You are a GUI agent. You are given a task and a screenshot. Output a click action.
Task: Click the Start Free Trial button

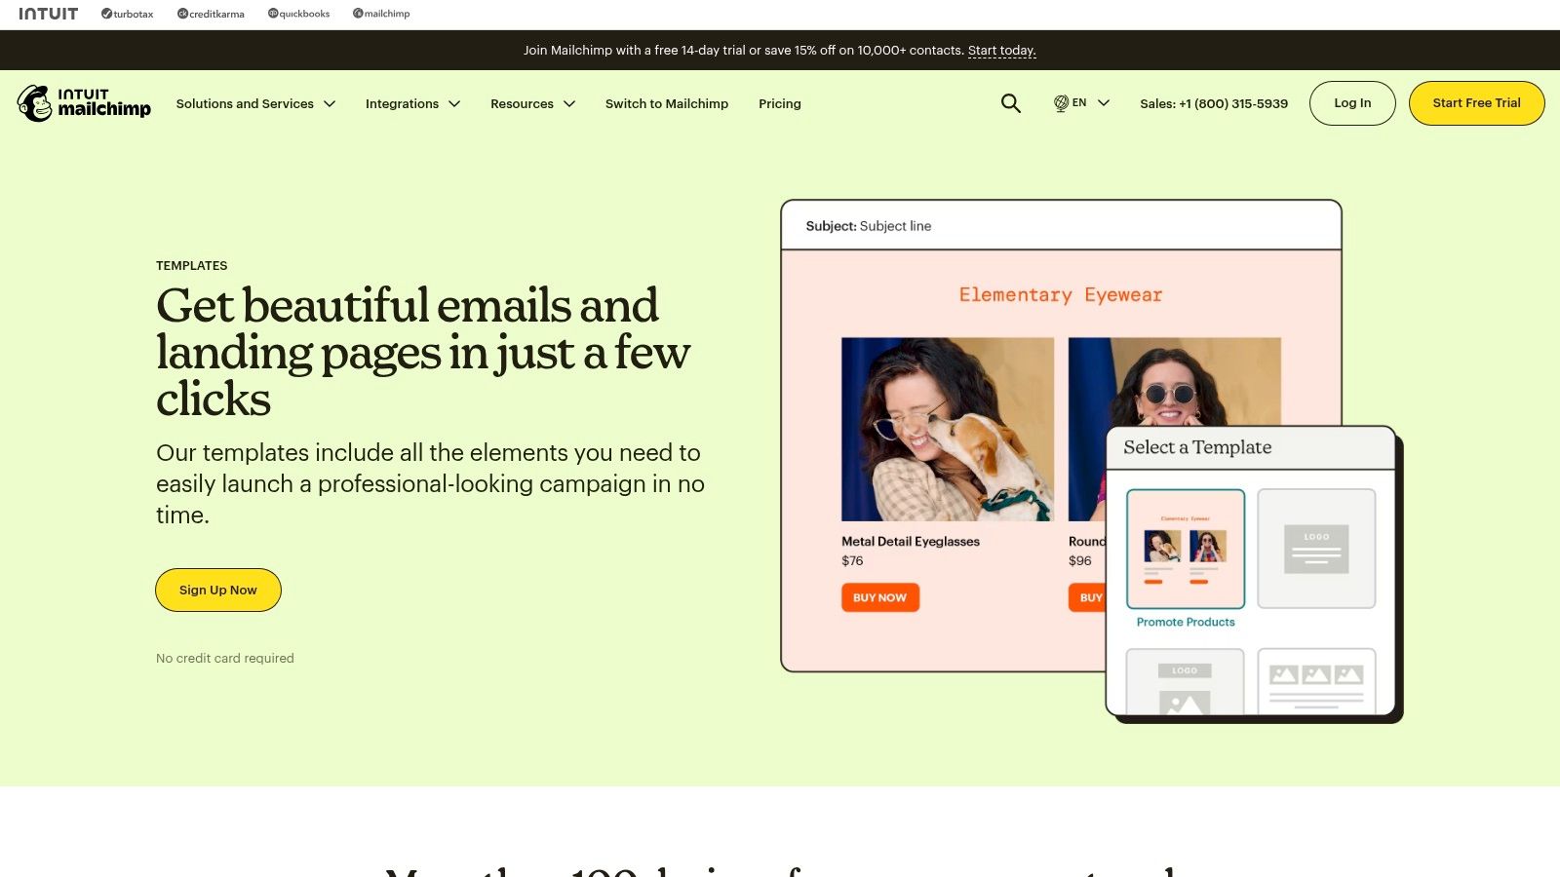pos(1476,103)
